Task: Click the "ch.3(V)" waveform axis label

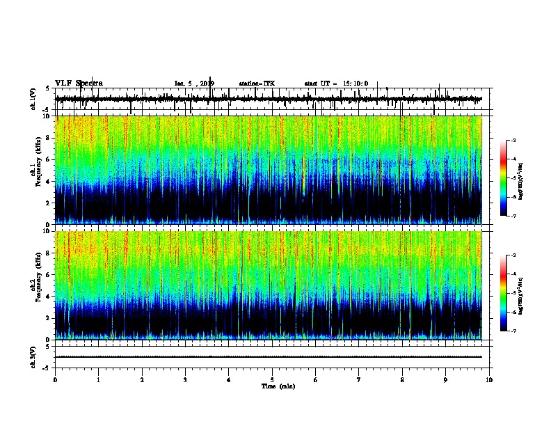Action: pos(33,357)
